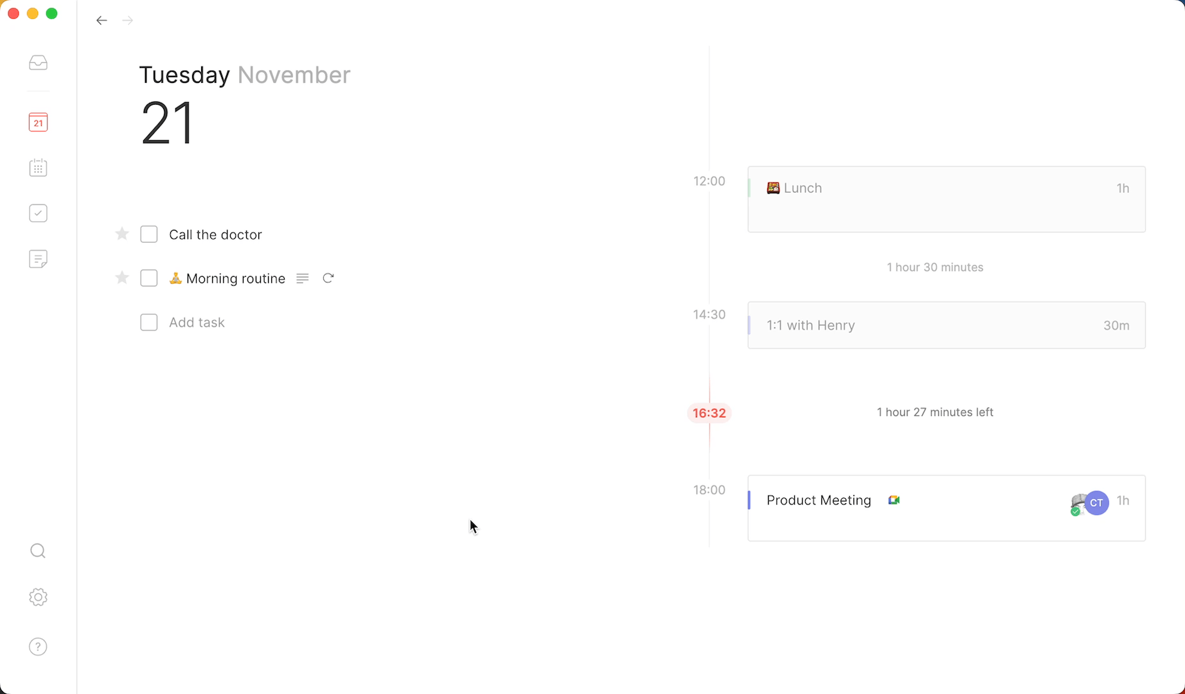Open the Inbox from the sidebar
Viewport: 1185px width, 694px height.
coord(38,62)
